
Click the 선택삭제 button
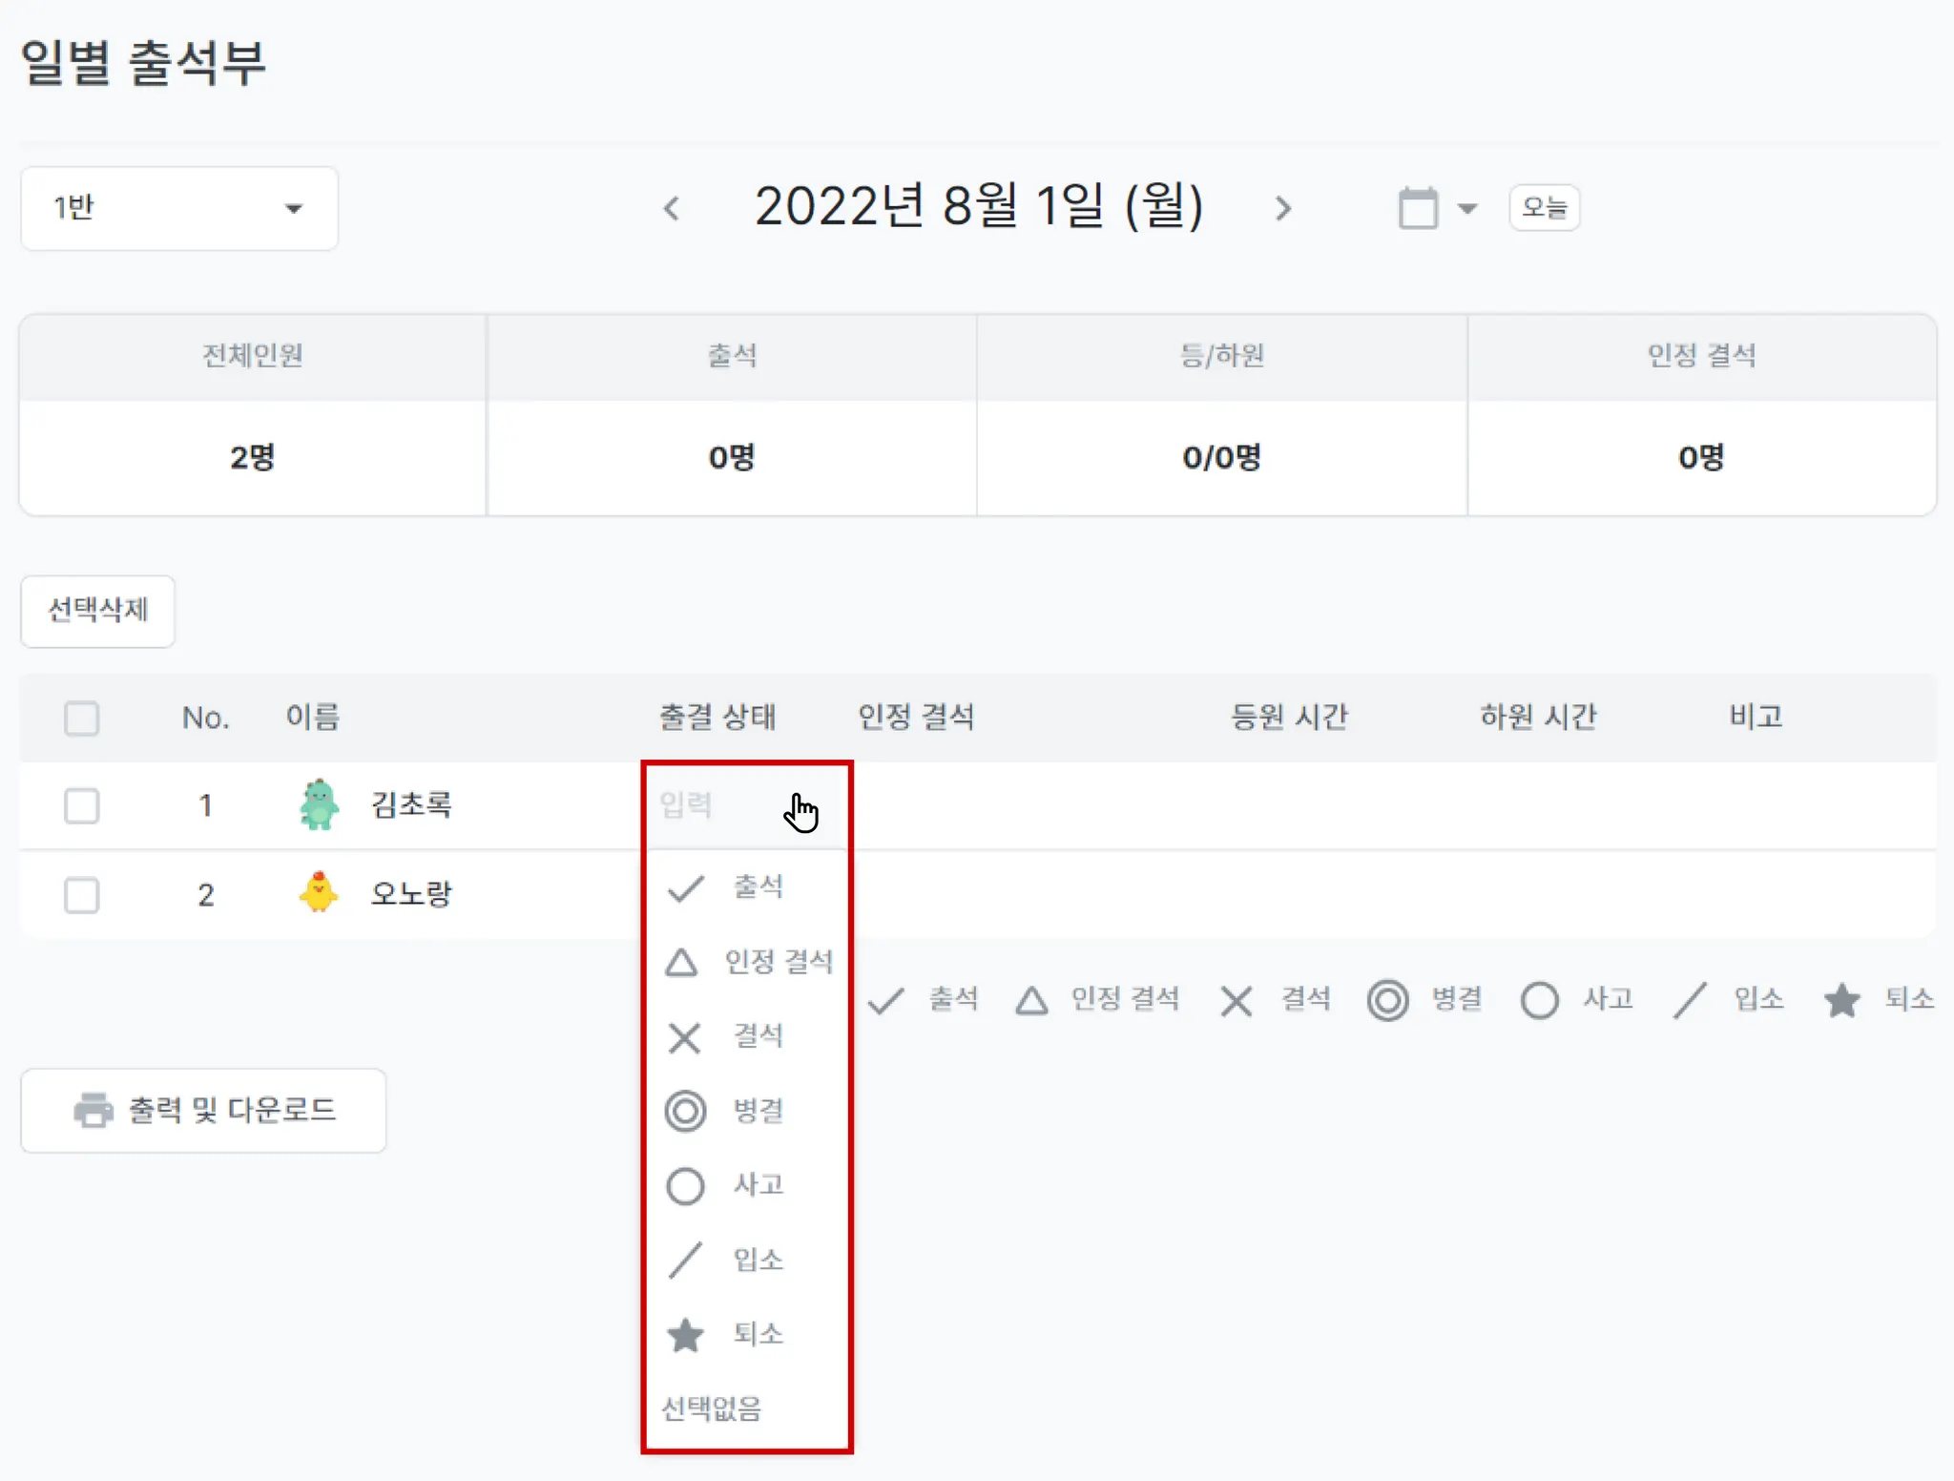tap(98, 611)
